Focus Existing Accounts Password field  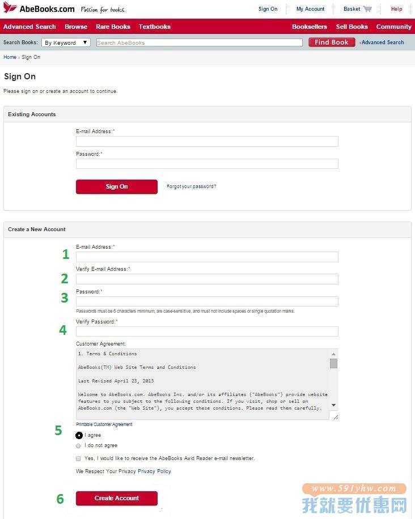pos(207,164)
